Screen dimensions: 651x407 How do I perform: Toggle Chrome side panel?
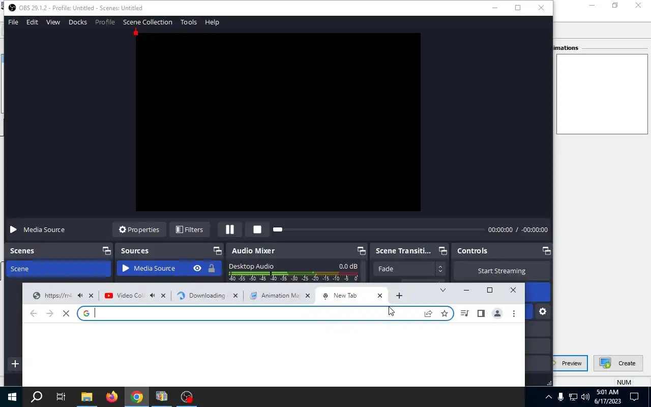(x=481, y=313)
